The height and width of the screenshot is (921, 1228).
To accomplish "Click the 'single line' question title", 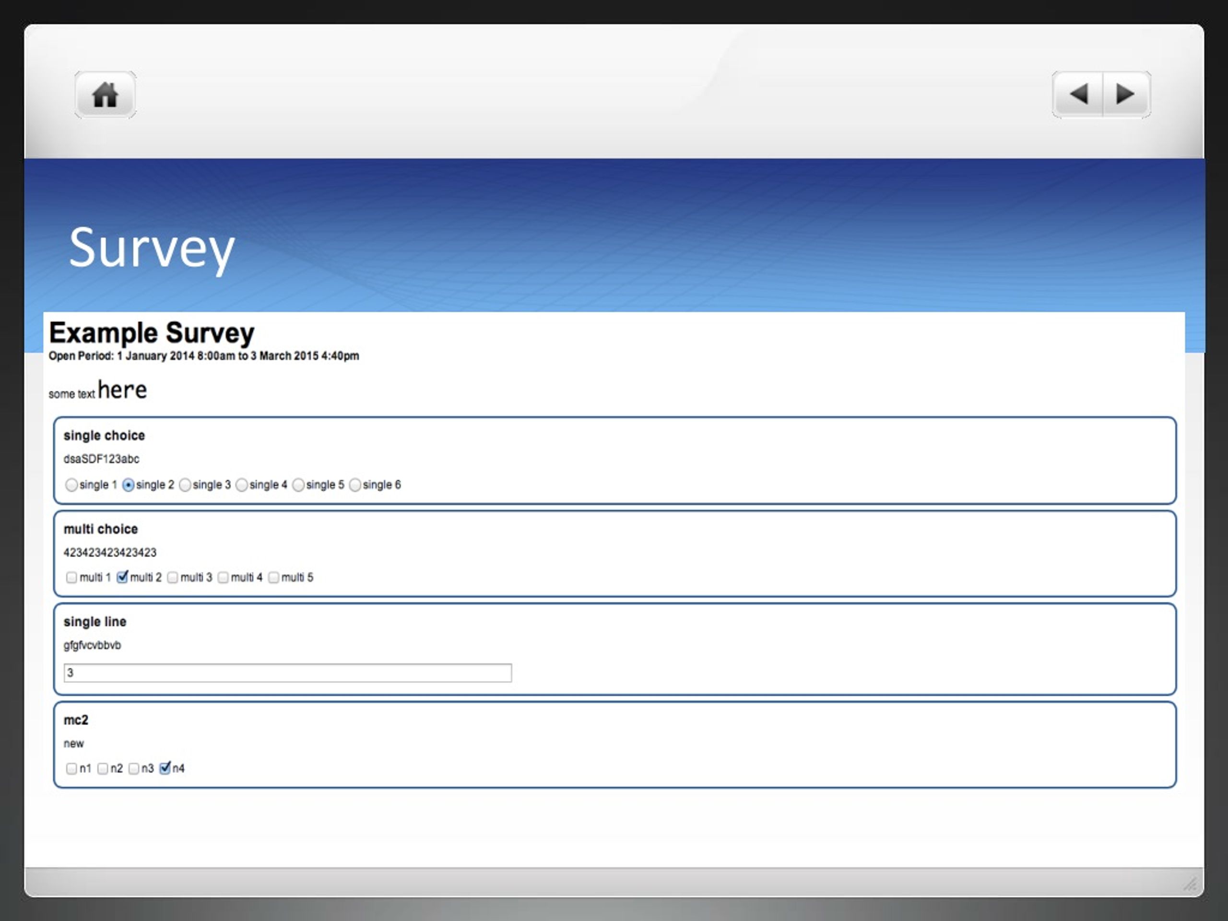I will tap(95, 622).
